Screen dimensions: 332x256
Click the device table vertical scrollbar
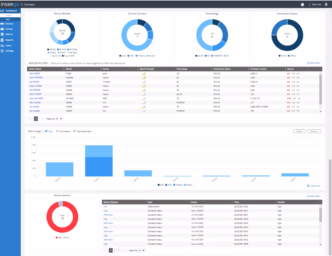pyautogui.click(x=321, y=89)
